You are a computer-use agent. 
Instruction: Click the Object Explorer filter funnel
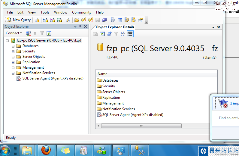tap(42, 33)
